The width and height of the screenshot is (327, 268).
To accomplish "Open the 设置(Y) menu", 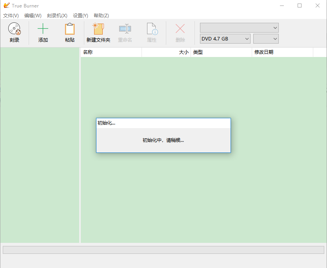I will point(80,16).
